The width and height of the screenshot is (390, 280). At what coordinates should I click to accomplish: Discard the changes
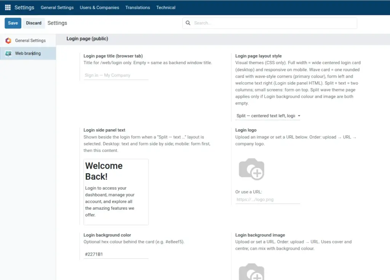click(x=34, y=23)
